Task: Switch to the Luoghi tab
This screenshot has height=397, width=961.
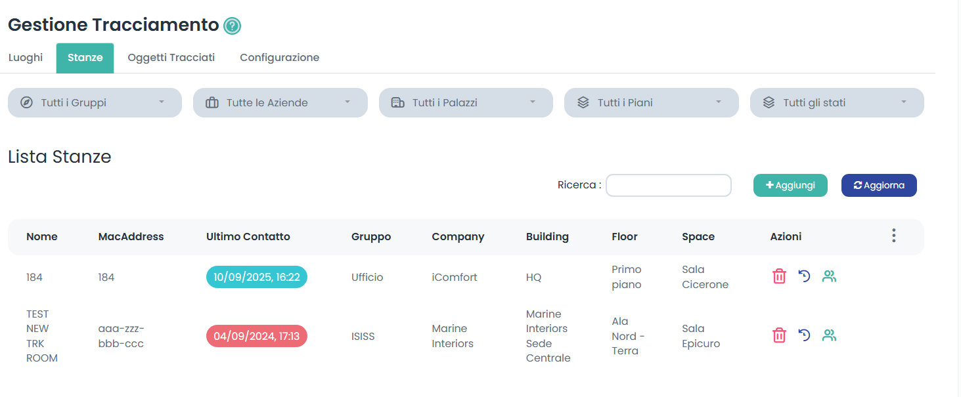Action: 26,58
